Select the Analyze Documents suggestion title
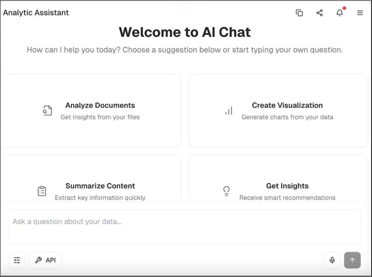The width and height of the screenshot is (372, 277). (100, 105)
